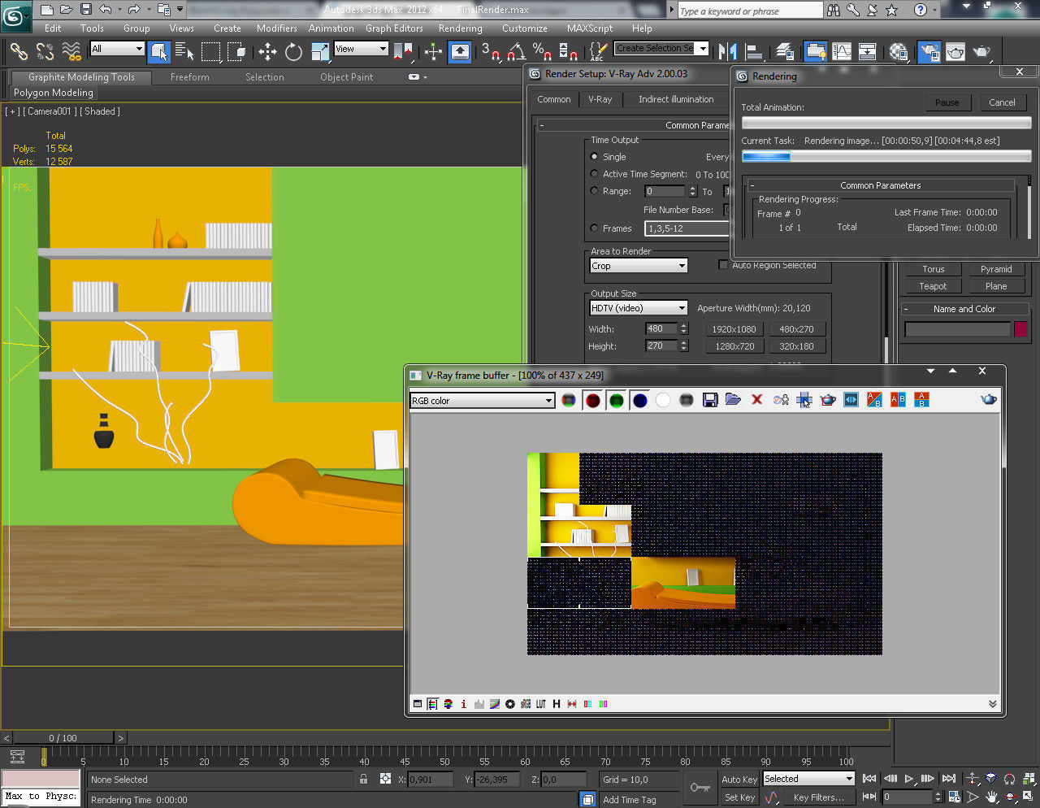Image resolution: width=1040 pixels, height=808 pixels.
Task: Choose the 1920x1080 output size preset
Action: (734, 329)
